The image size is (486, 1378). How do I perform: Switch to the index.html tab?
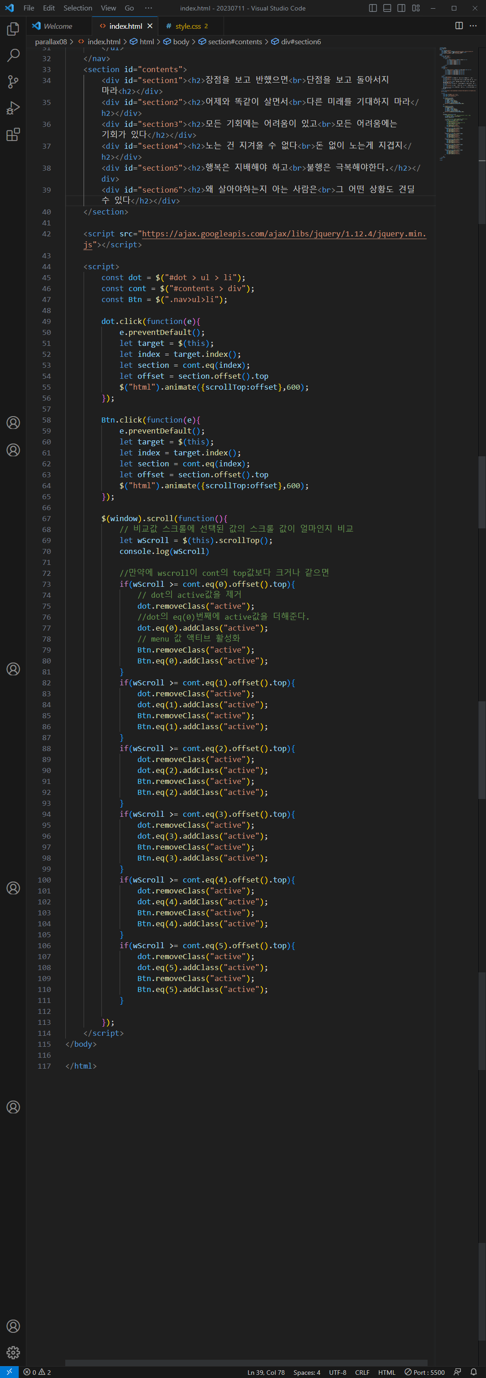125,26
